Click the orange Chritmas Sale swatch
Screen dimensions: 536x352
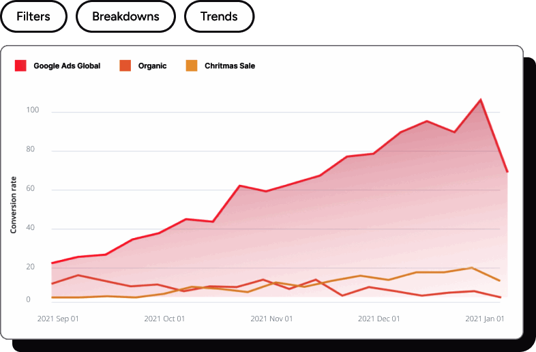tap(191, 66)
